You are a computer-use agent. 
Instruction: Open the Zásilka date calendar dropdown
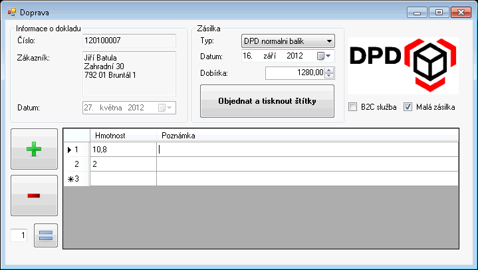click(x=324, y=56)
